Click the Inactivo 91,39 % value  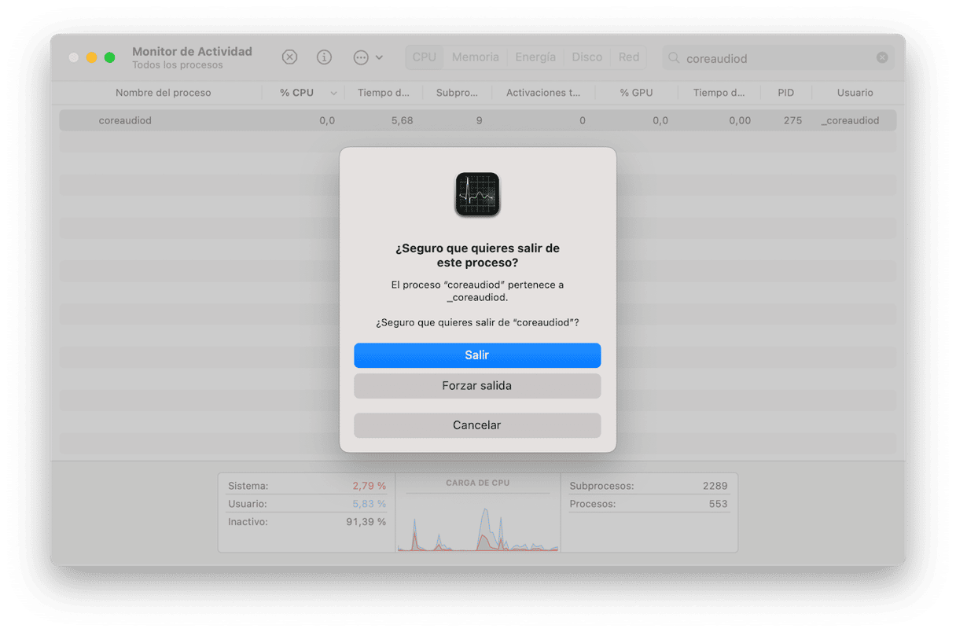(x=366, y=522)
